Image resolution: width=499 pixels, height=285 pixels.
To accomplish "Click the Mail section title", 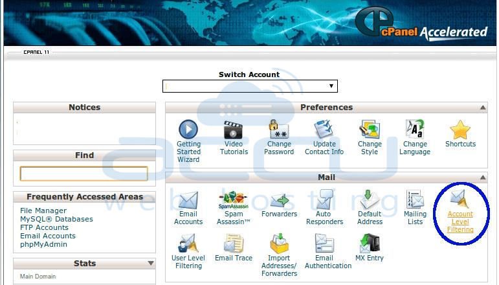I will click(x=326, y=177).
